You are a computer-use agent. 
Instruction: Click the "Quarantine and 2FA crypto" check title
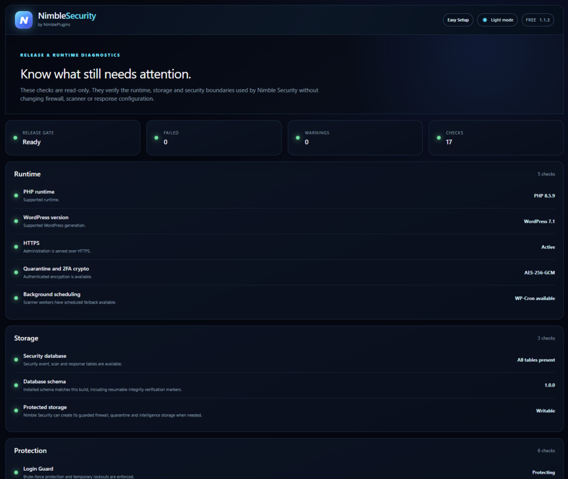tap(56, 269)
